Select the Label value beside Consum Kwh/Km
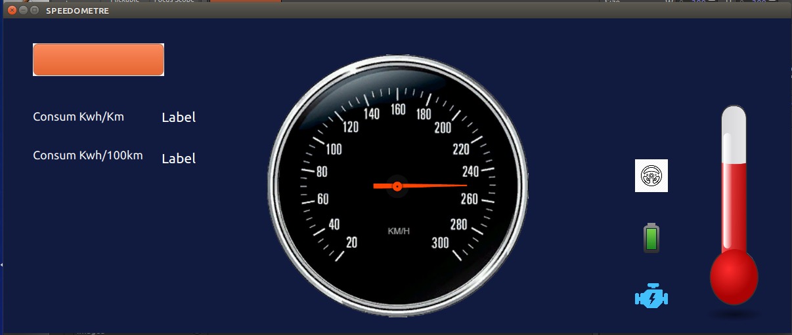 click(179, 118)
